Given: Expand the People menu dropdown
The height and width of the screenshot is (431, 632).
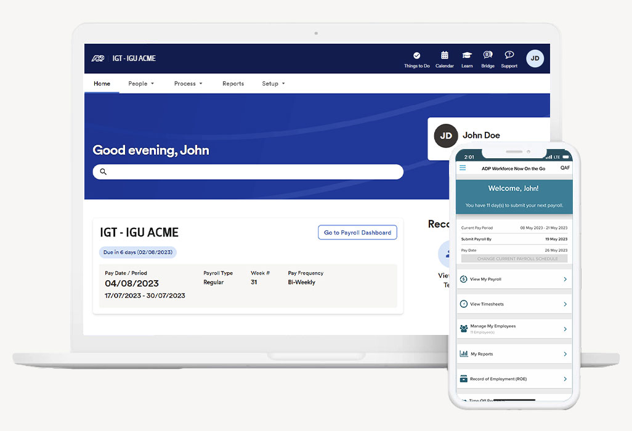Looking at the screenshot, I should pyautogui.click(x=141, y=84).
